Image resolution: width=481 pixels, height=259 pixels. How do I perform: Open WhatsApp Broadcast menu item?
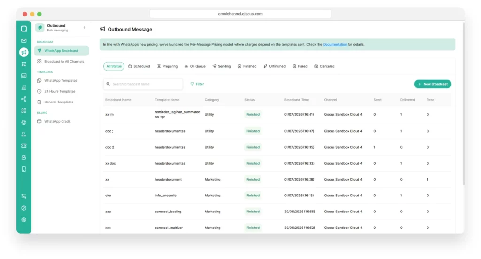(62, 51)
